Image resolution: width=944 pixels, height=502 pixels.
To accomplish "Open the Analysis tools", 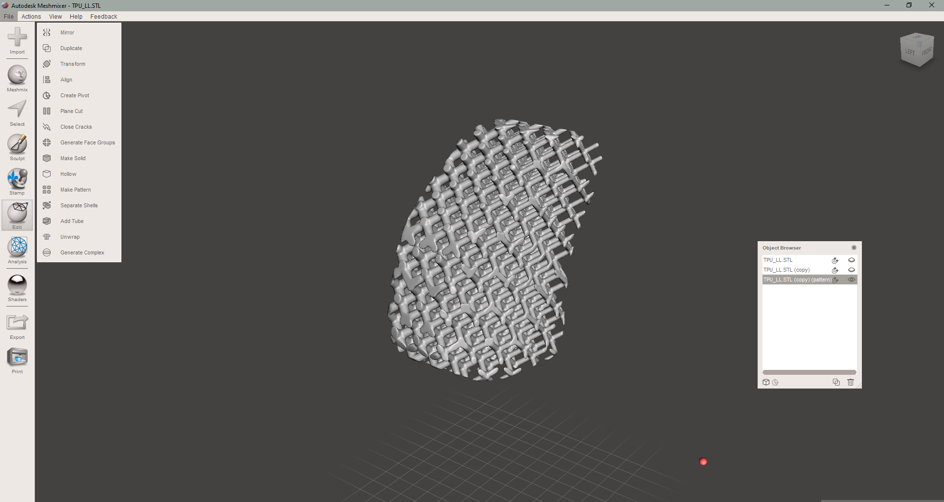I will click(17, 251).
